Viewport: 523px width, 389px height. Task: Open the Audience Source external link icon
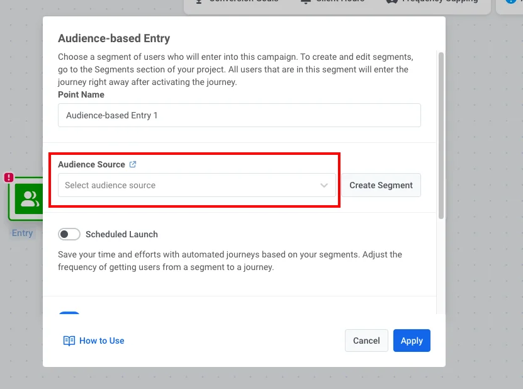tap(132, 164)
